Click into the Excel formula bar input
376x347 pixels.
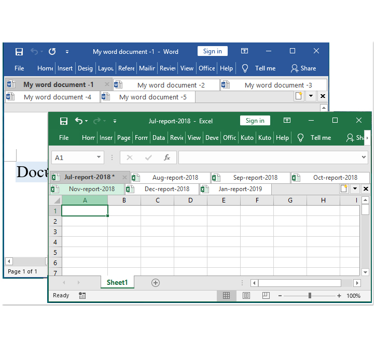[x=270, y=157]
